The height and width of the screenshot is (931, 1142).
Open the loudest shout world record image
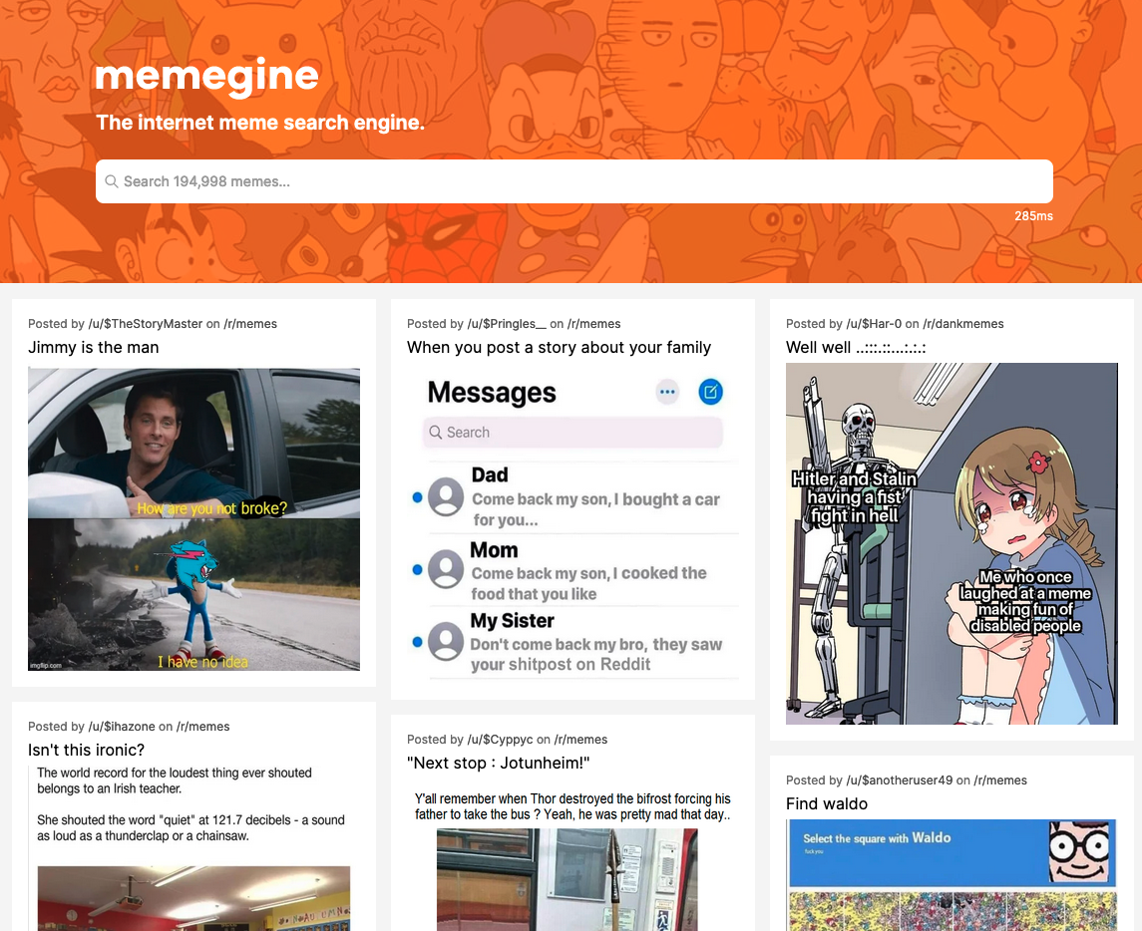(x=193, y=848)
